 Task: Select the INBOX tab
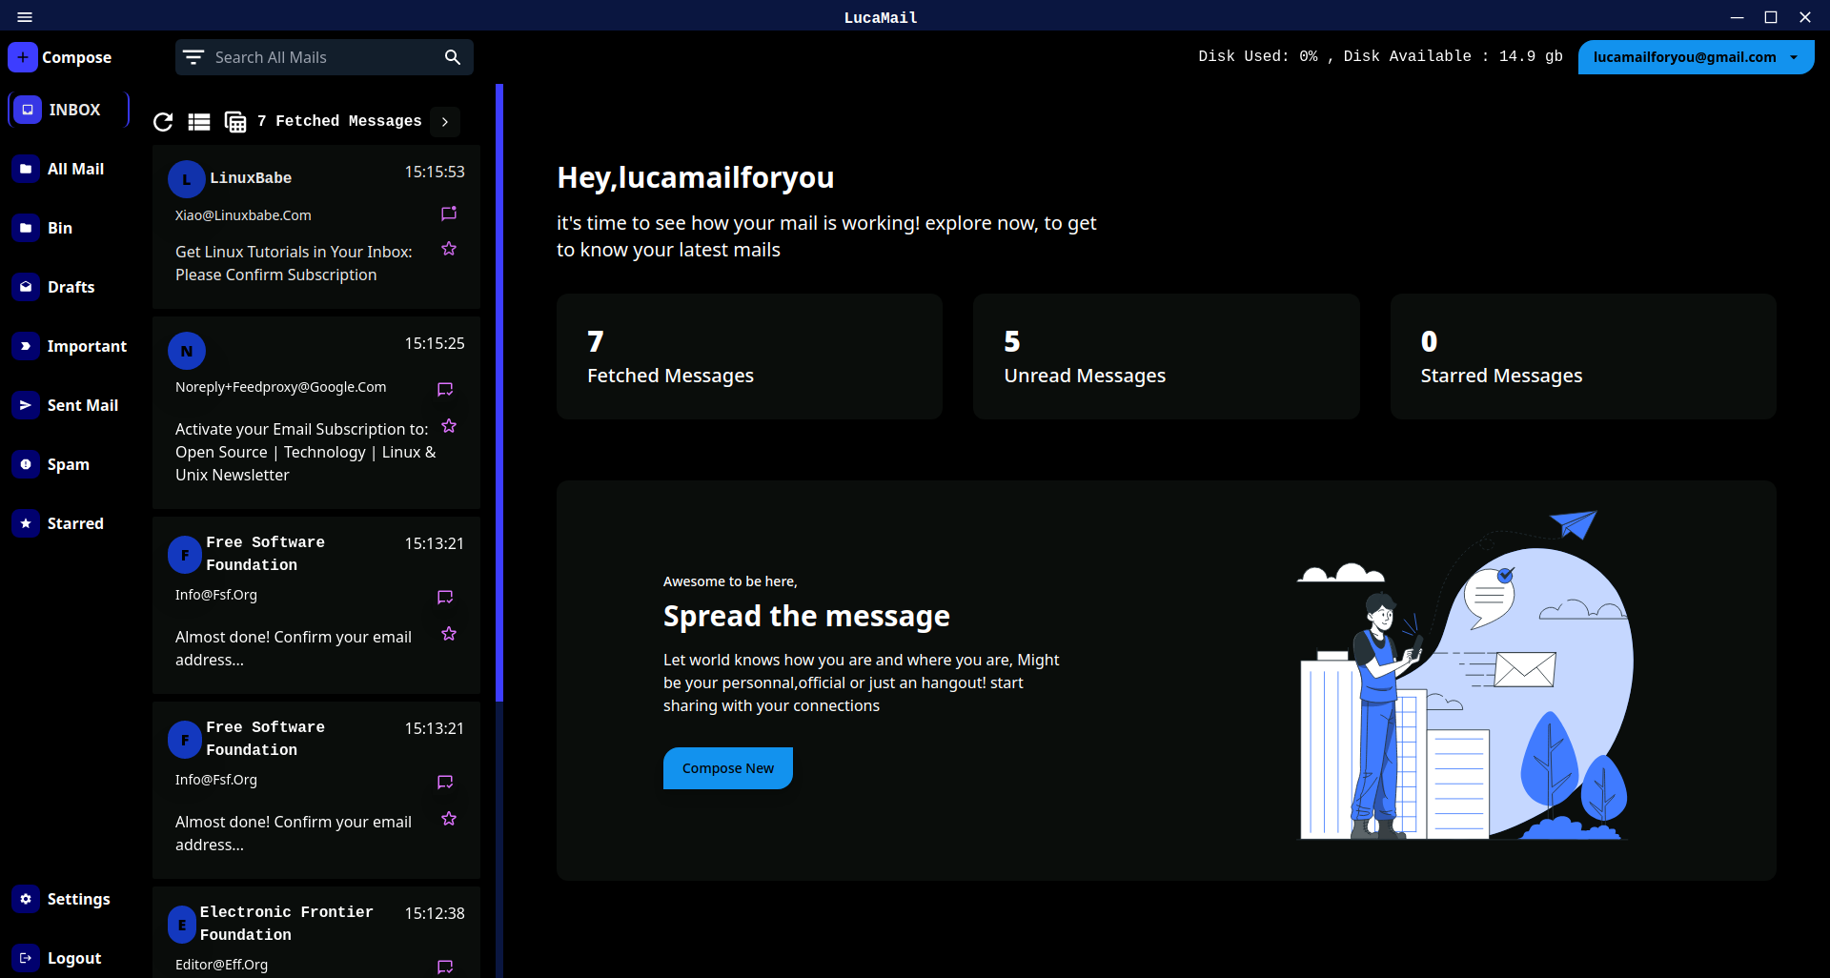67,110
